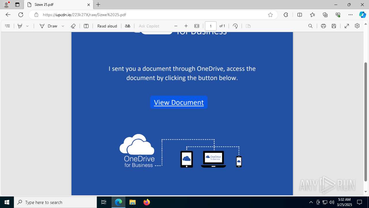The image size is (369, 208).
Task: Open Browser essentials icon
Action: click(x=338, y=15)
